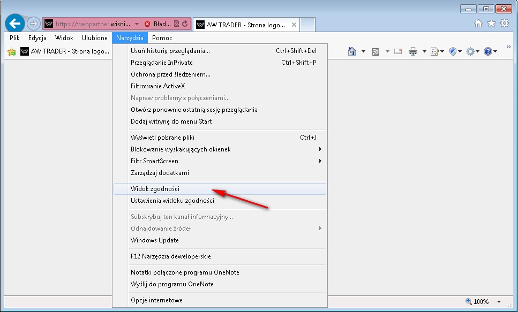The height and width of the screenshot is (312, 518).
Task: Click the RSS feeds icon
Action: [x=376, y=51]
